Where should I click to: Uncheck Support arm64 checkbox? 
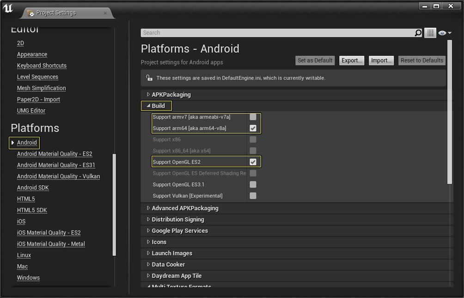pos(253,128)
